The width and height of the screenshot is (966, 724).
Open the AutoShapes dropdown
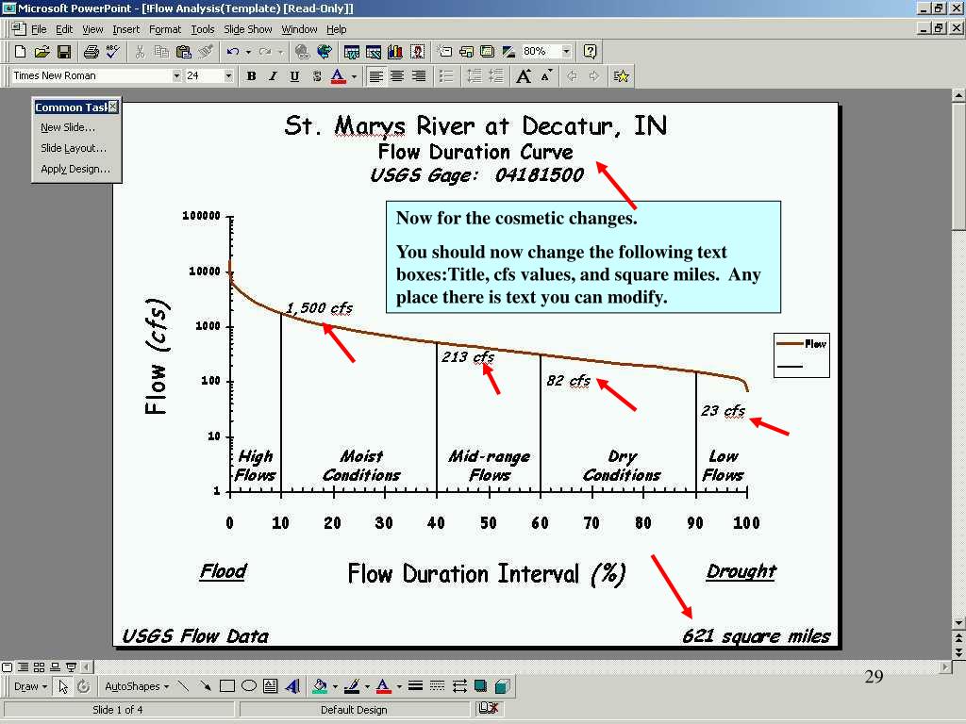point(136,686)
